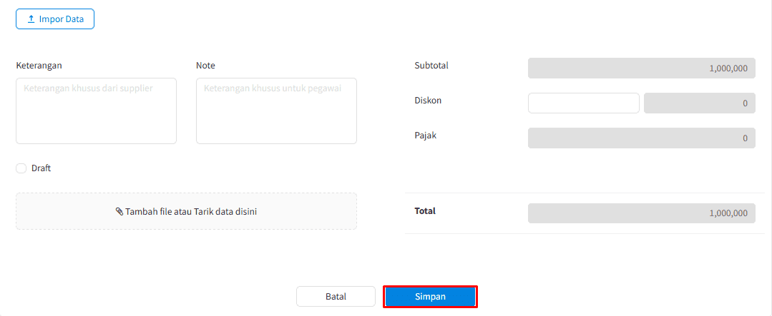Click the bold Total label
The image size is (772, 316).
[425, 211]
